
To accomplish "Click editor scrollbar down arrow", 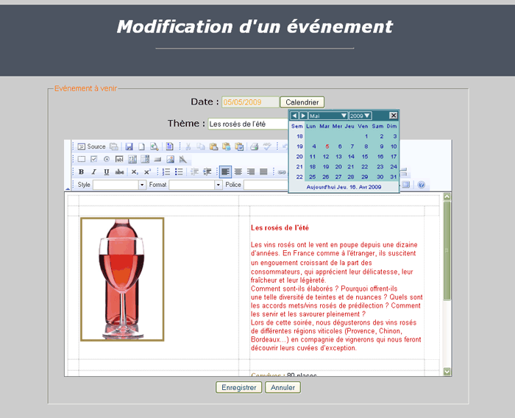I will [x=447, y=372].
